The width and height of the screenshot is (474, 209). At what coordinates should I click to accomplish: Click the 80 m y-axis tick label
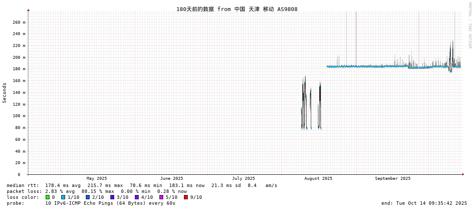coord(20,127)
